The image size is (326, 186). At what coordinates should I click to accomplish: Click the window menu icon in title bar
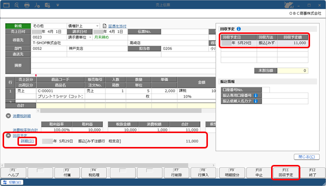pyautogui.click(x=7, y=5)
